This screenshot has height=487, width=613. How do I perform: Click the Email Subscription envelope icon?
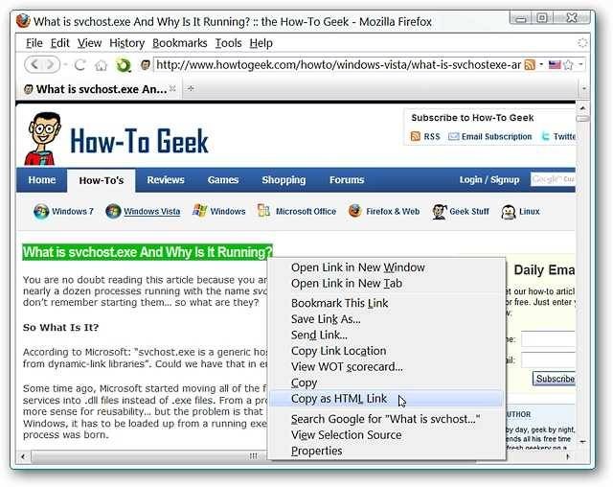[x=453, y=136]
